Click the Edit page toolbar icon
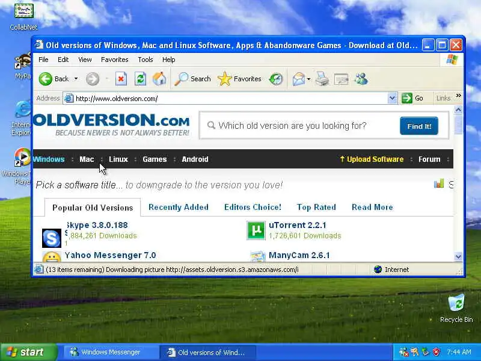The width and height of the screenshot is (481, 361). click(341, 79)
